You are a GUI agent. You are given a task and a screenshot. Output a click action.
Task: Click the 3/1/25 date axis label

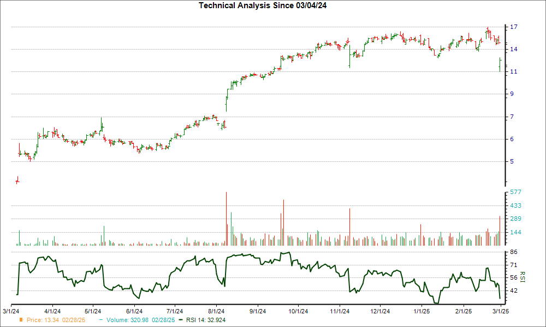(x=501, y=311)
